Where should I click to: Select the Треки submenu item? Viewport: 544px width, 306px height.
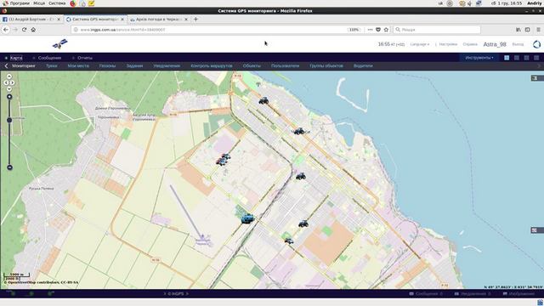point(51,65)
